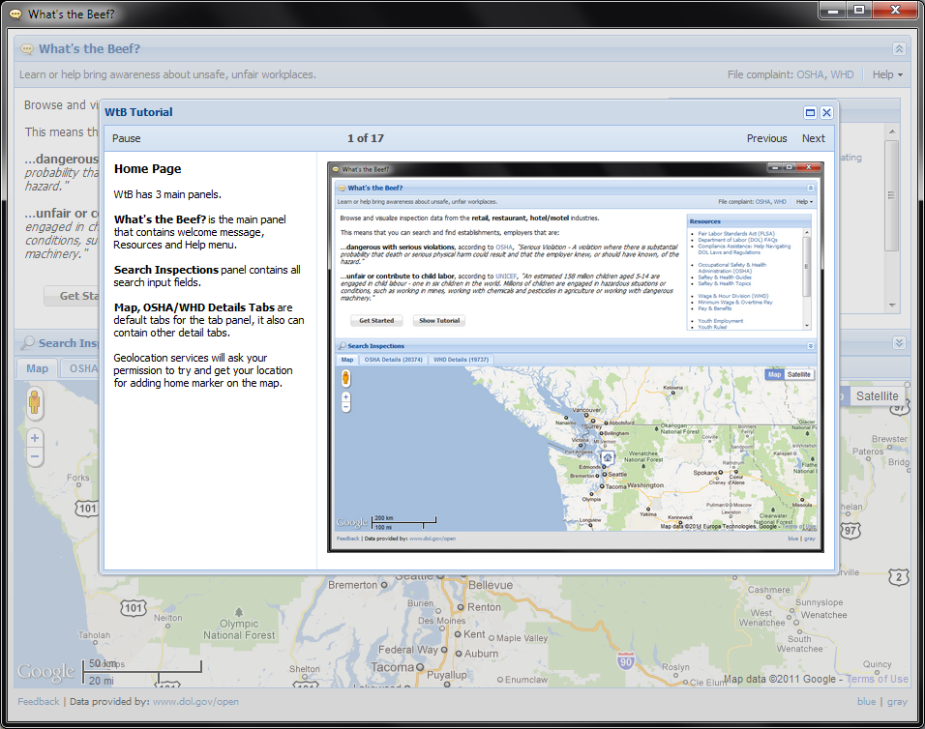
Task: Click the Bellevue label on the map
Action: (491, 585)
